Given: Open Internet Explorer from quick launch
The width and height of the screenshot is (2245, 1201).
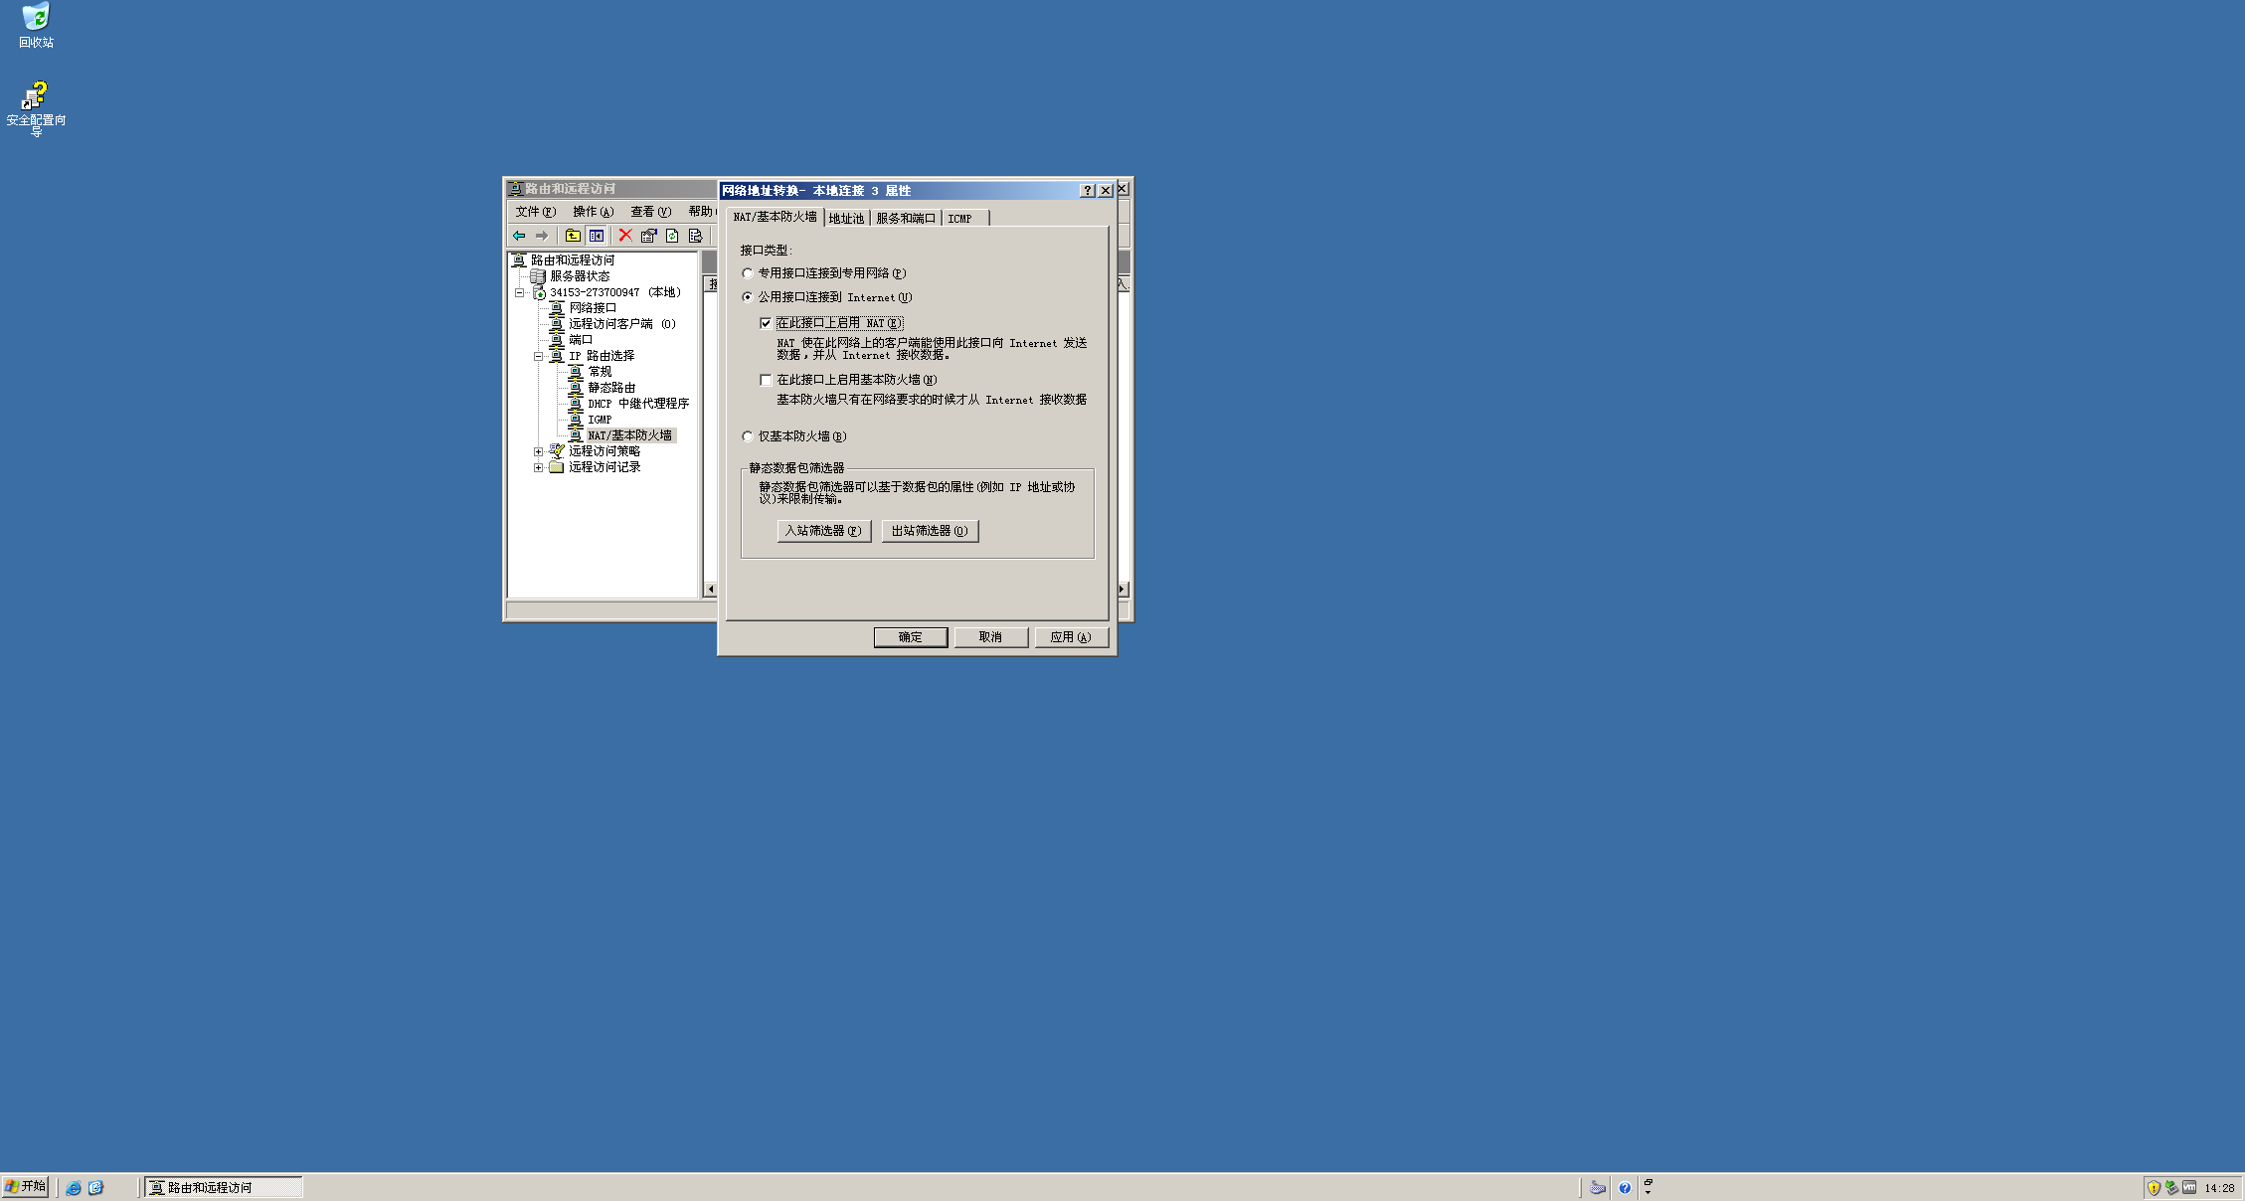Looking at the screenshot, I should coord(74,1187).
